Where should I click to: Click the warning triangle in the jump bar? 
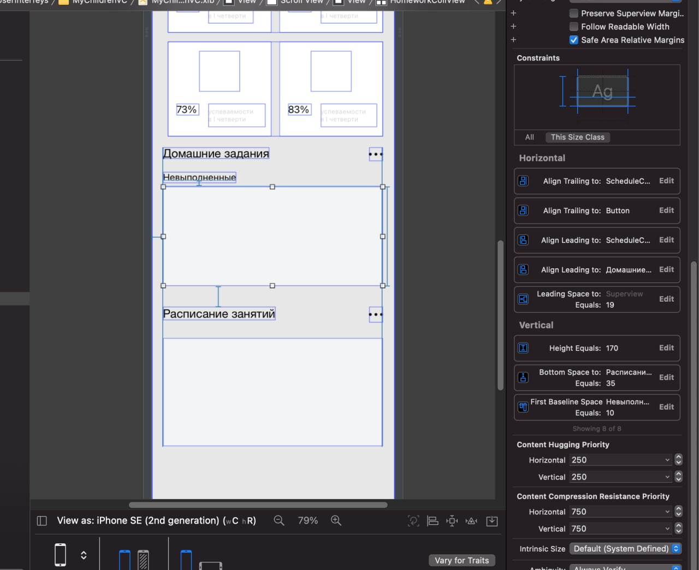click(488, 2)
